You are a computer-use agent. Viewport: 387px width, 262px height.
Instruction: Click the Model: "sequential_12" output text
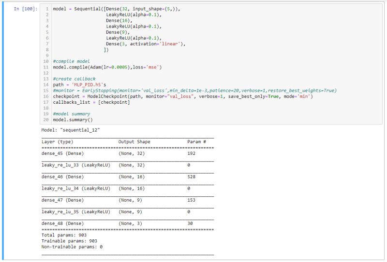pos(71,130)
